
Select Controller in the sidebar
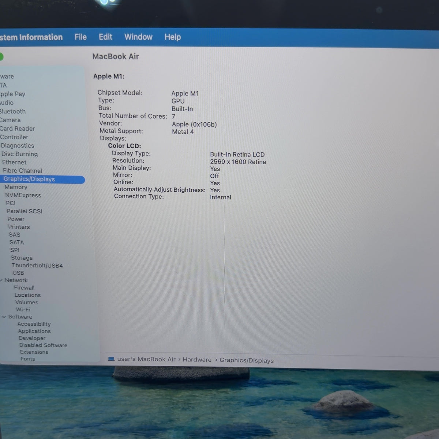point(14,137)
